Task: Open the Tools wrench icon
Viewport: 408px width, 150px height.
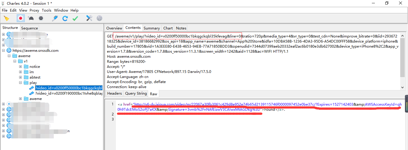Action: click(89, 18)
